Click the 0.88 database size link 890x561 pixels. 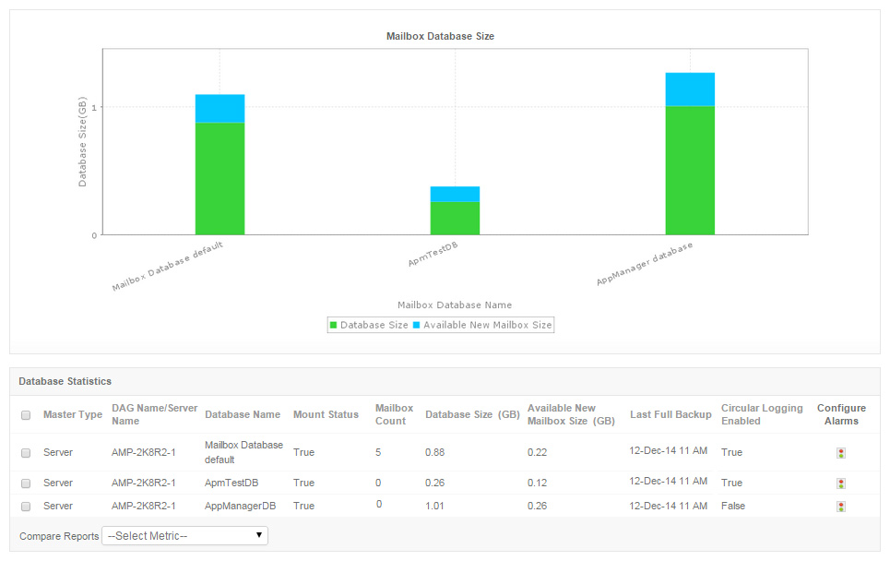[433, 452]
